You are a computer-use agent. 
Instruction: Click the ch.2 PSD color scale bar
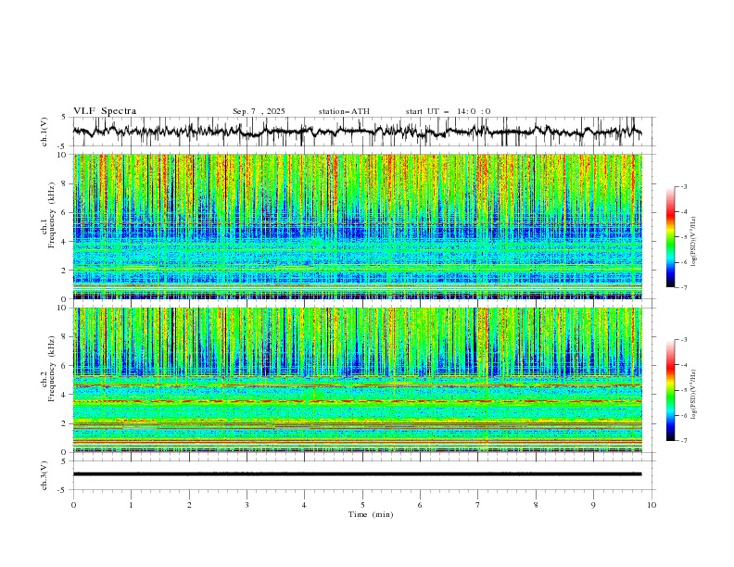(670, 390)
